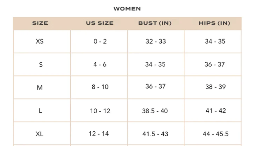255x146 pixels.
Task: Select the US size 4 - 6 cell
Action: tap(100, 64)
